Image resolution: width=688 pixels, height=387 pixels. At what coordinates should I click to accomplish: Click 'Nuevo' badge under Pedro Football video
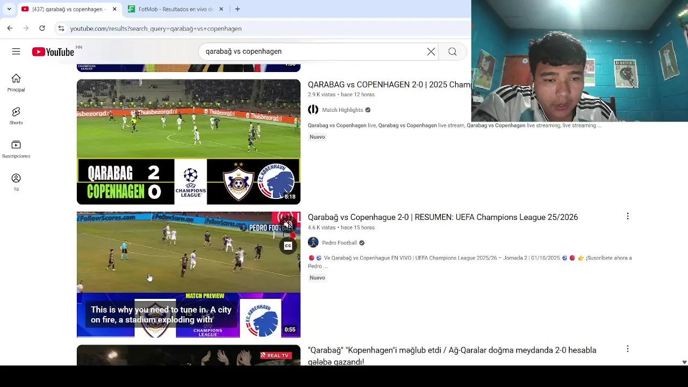coord(317,278)
